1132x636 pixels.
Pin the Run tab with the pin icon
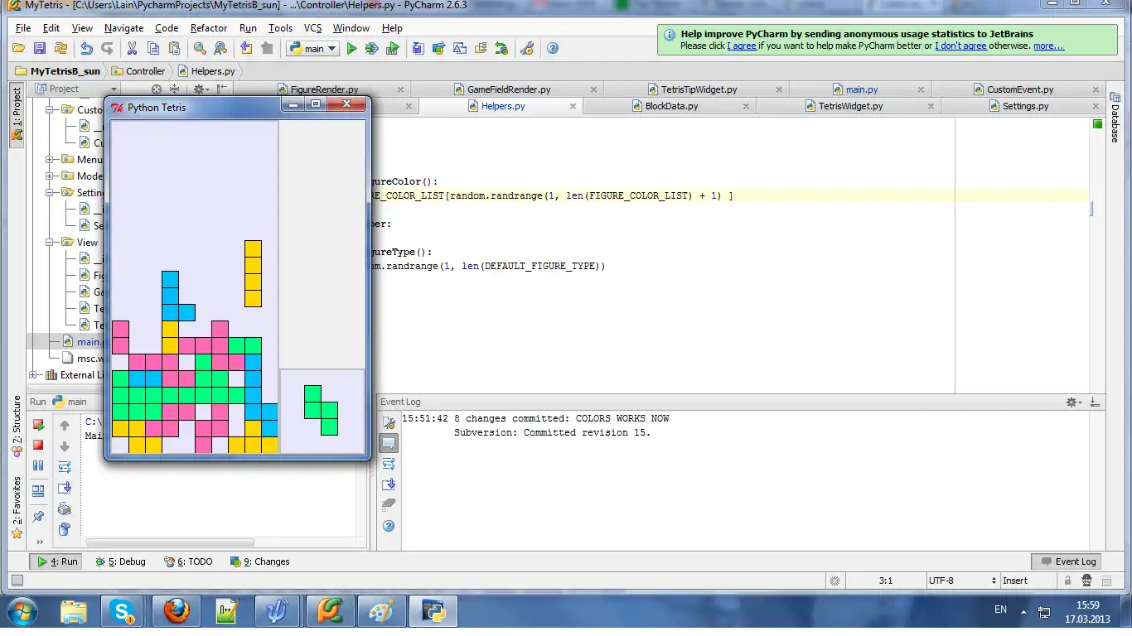click(x=38, y=517)
